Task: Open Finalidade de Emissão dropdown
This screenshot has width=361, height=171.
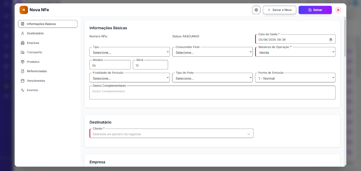Action: [130, 78]
